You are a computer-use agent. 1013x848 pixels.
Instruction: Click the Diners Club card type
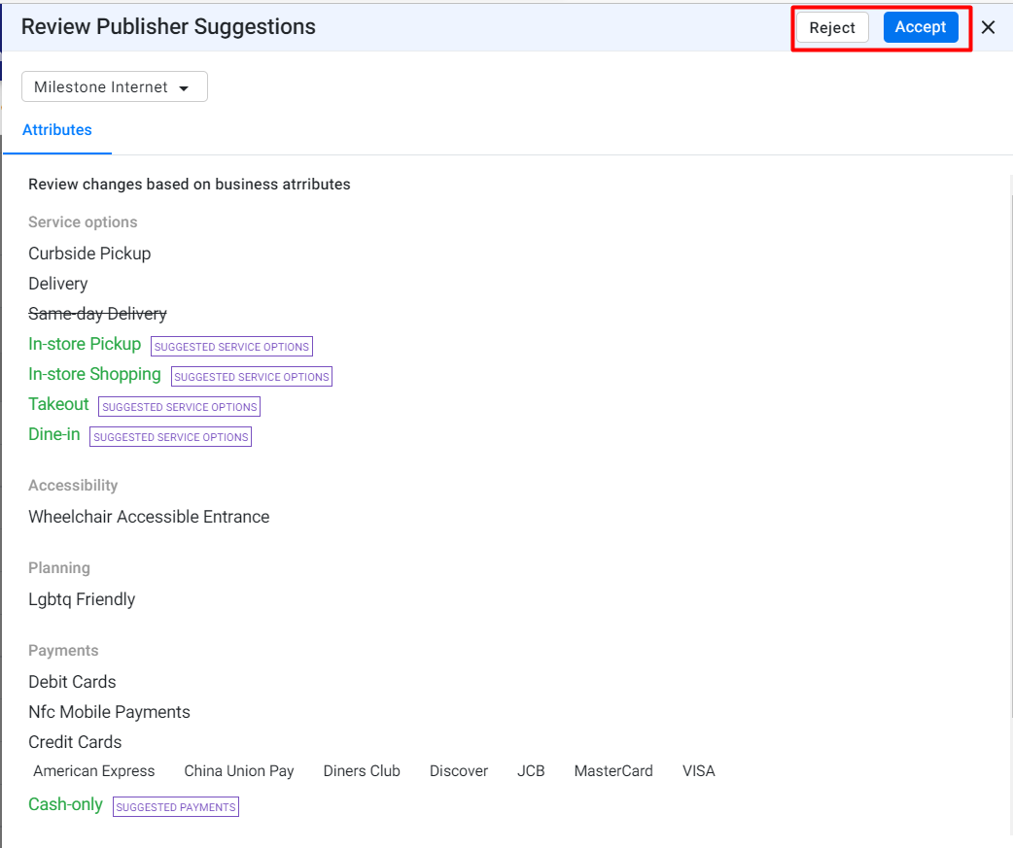(x=362, y=770)
